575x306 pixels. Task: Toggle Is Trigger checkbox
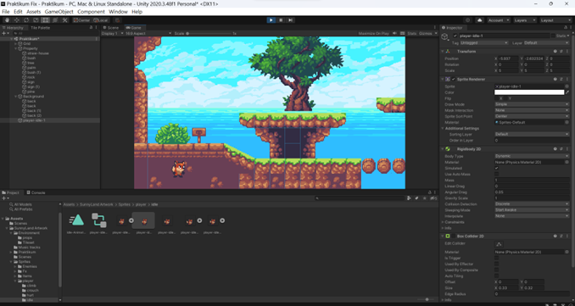point(496,258)
